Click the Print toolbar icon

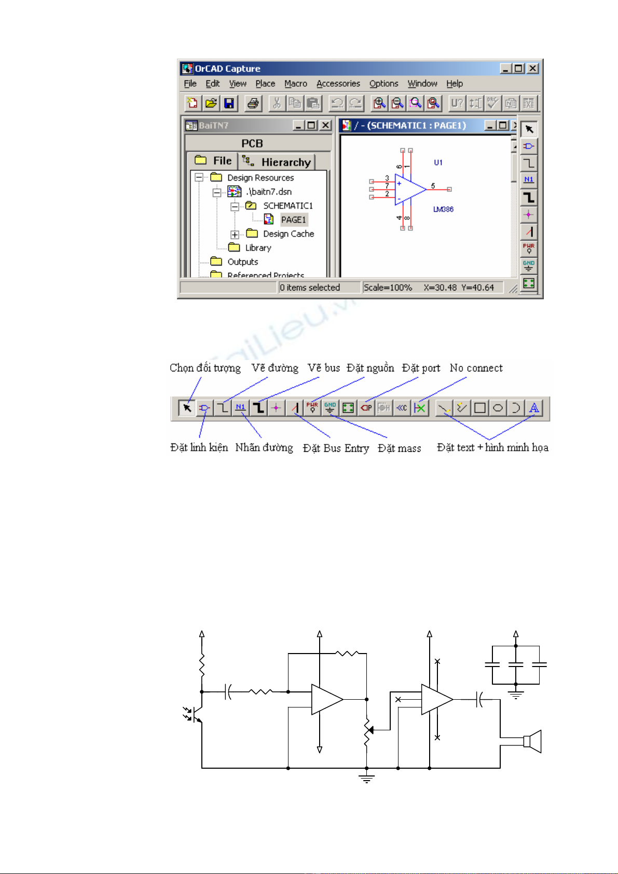tap(253, 103)
